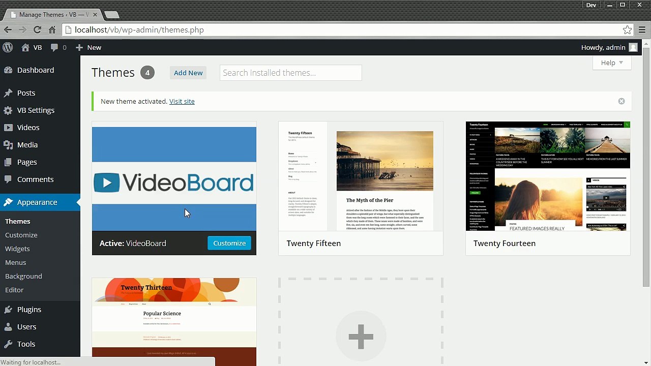Screen dimensions: 651x366
Task: Click the VB Settings menu label
Action: pos(36,110)
